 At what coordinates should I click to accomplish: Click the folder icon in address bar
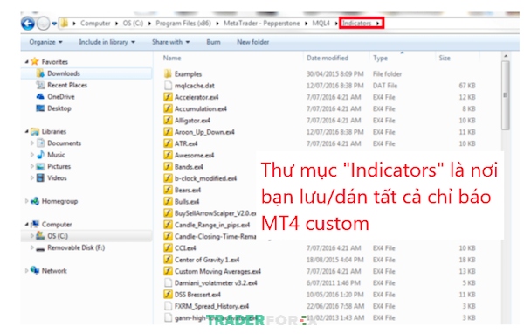pyautogui.click(x=64, y=23)
